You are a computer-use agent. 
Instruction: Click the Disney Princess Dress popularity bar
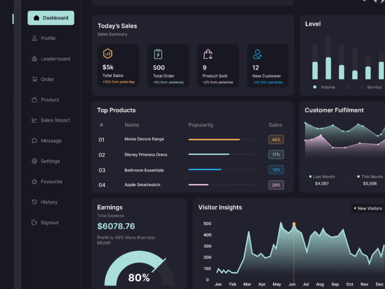click(221, 155)
